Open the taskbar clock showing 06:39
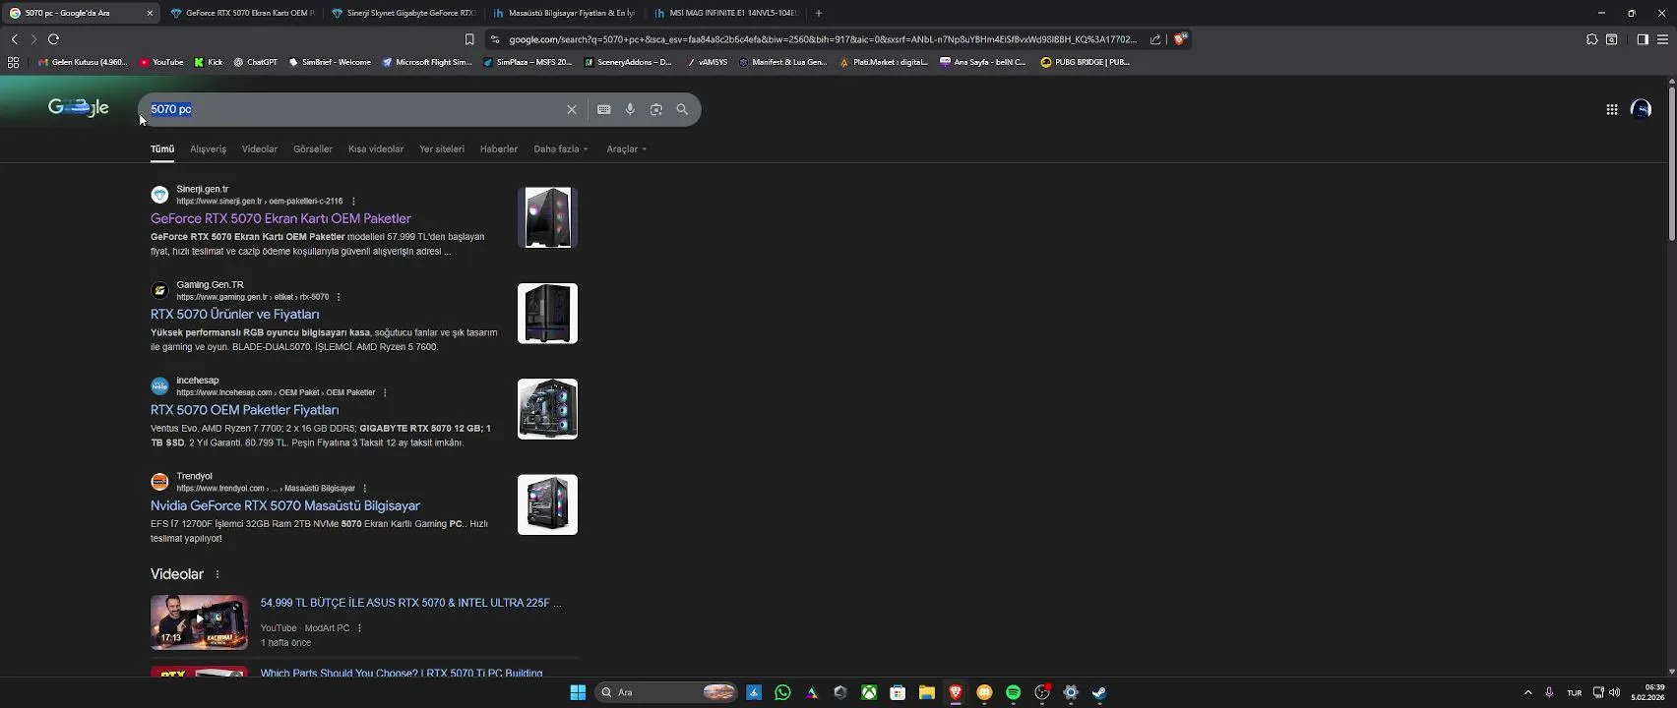This screenshot has width=1677, height=708. coord(1647,692)
